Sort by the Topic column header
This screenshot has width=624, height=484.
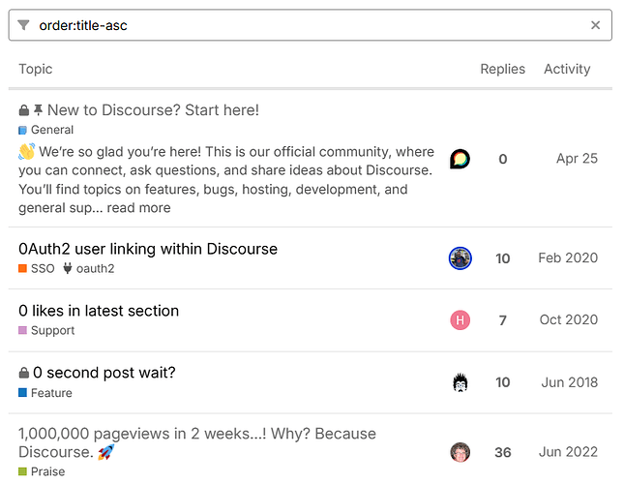36,69
